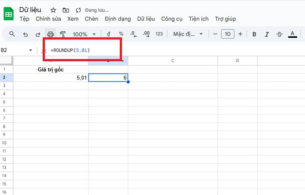Open the Tệp menu
This screenshot has width=305, height=195.
(x=24, y=19)
